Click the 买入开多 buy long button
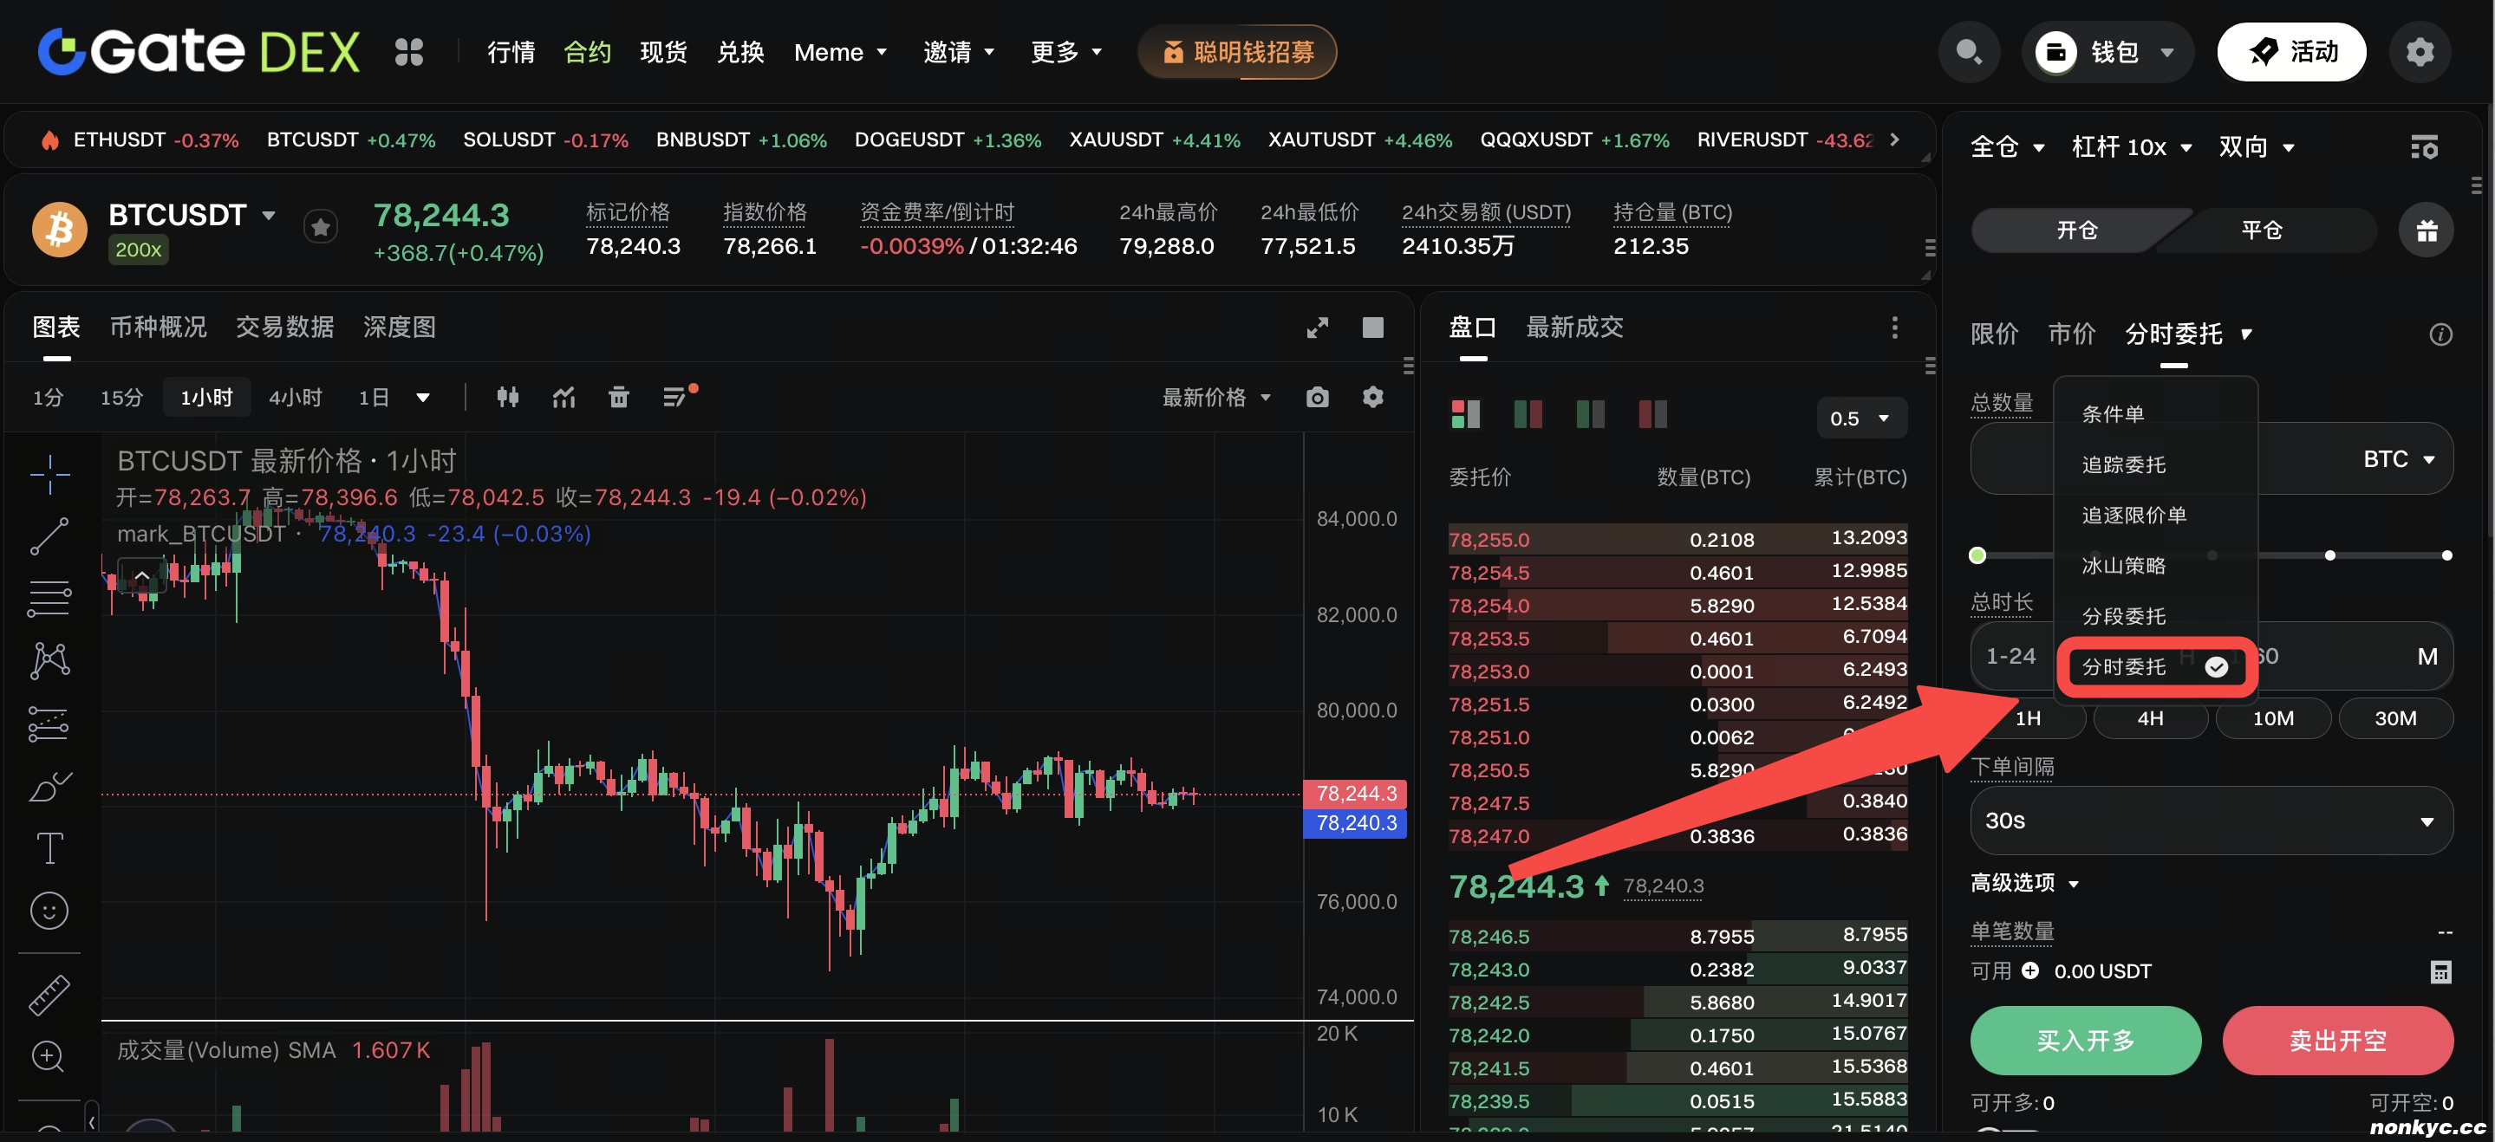Screen dimensions: 2495x1142 pos(2085,1040)
